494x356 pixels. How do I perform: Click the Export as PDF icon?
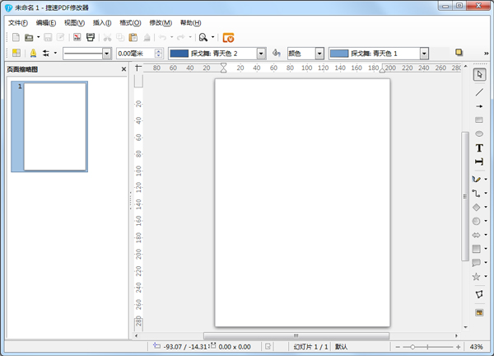(x=77, y=37)
